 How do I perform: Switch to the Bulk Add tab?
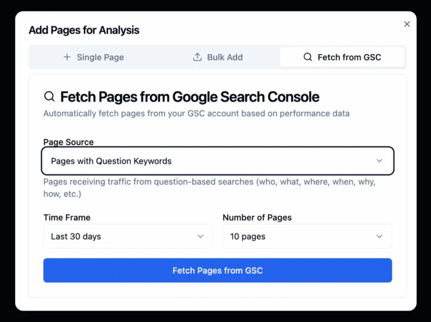pos(217,57)
